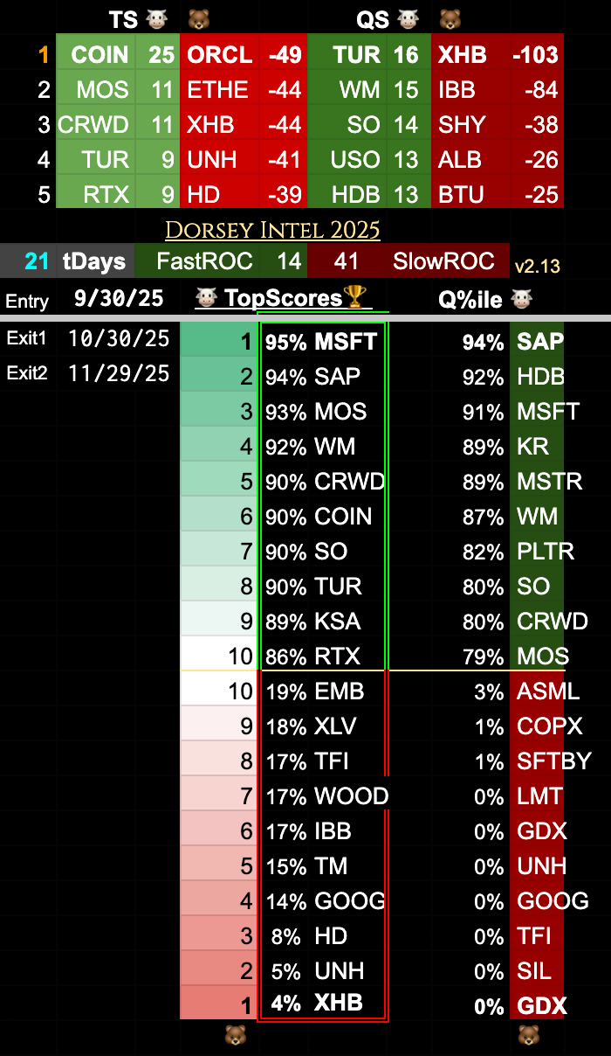This screenshot has width=611, height=1056.
Task: Click the trophy emoji after TopScores
Action: (x=356, y=298)
